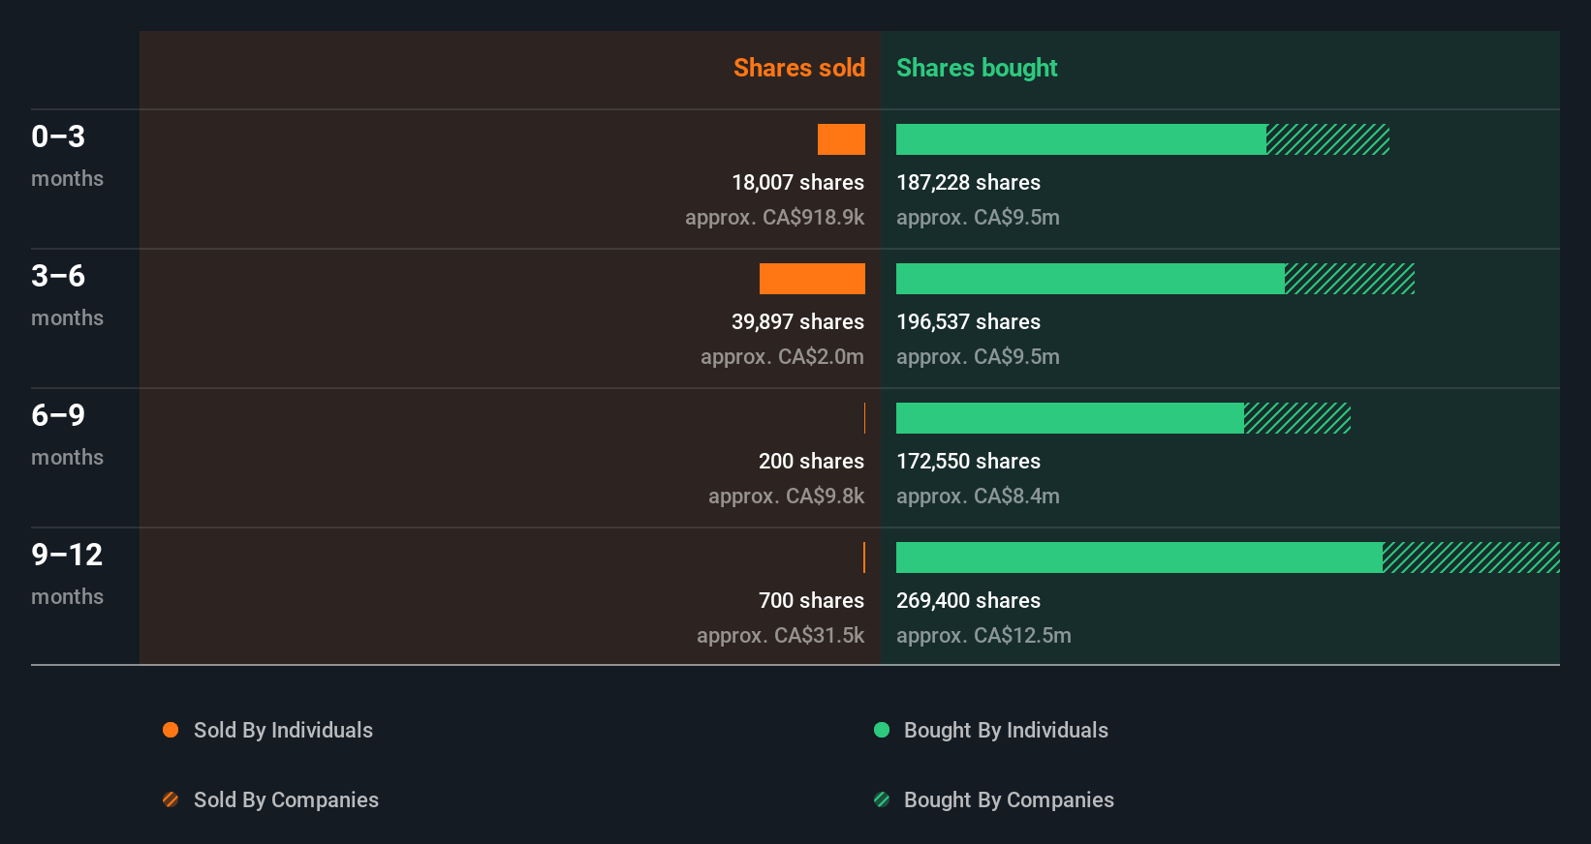
Task: Click the 200 shares value
Action: (811, 461)
